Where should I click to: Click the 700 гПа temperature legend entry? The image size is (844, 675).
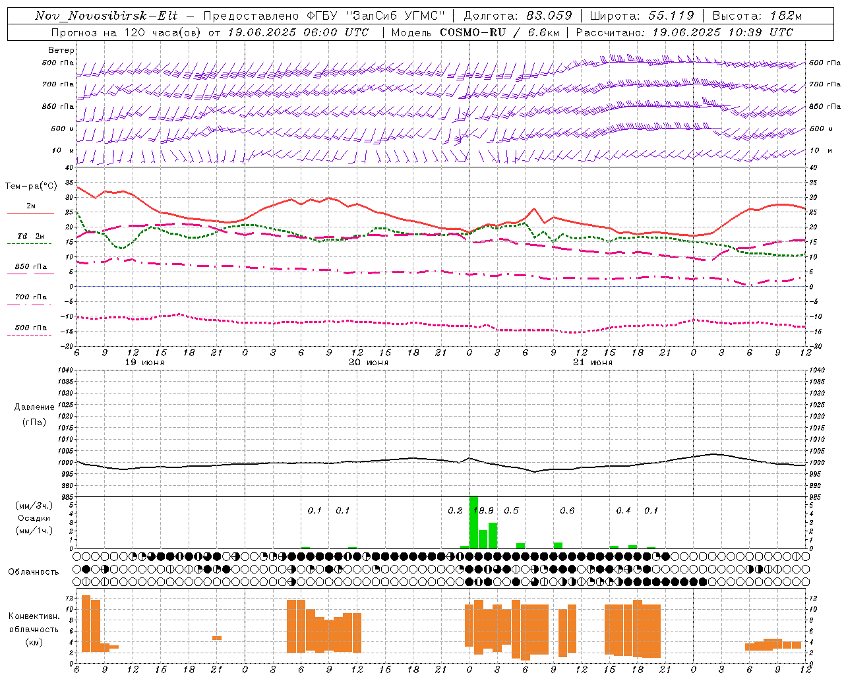30,297
